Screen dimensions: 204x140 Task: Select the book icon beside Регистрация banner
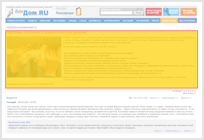click(79, 12)
